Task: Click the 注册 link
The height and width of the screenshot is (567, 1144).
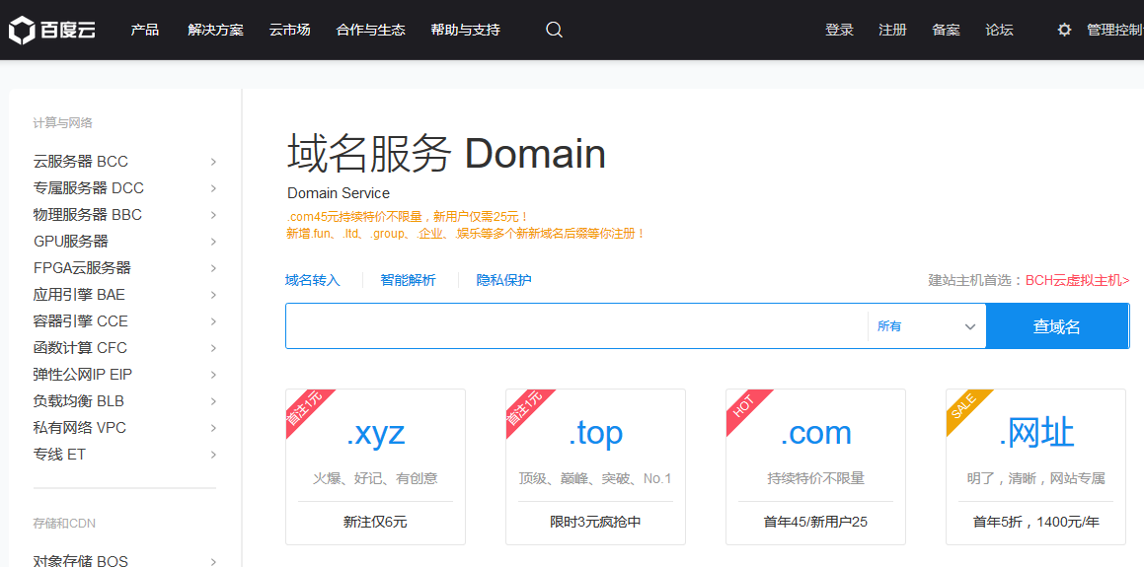Action: click(x=893, y=30)
